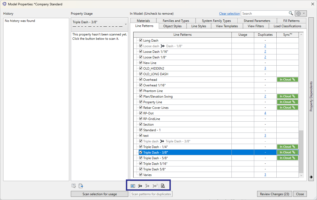Click Scan selection for usage button
The image size is (317, 200).
coord(99,194)
